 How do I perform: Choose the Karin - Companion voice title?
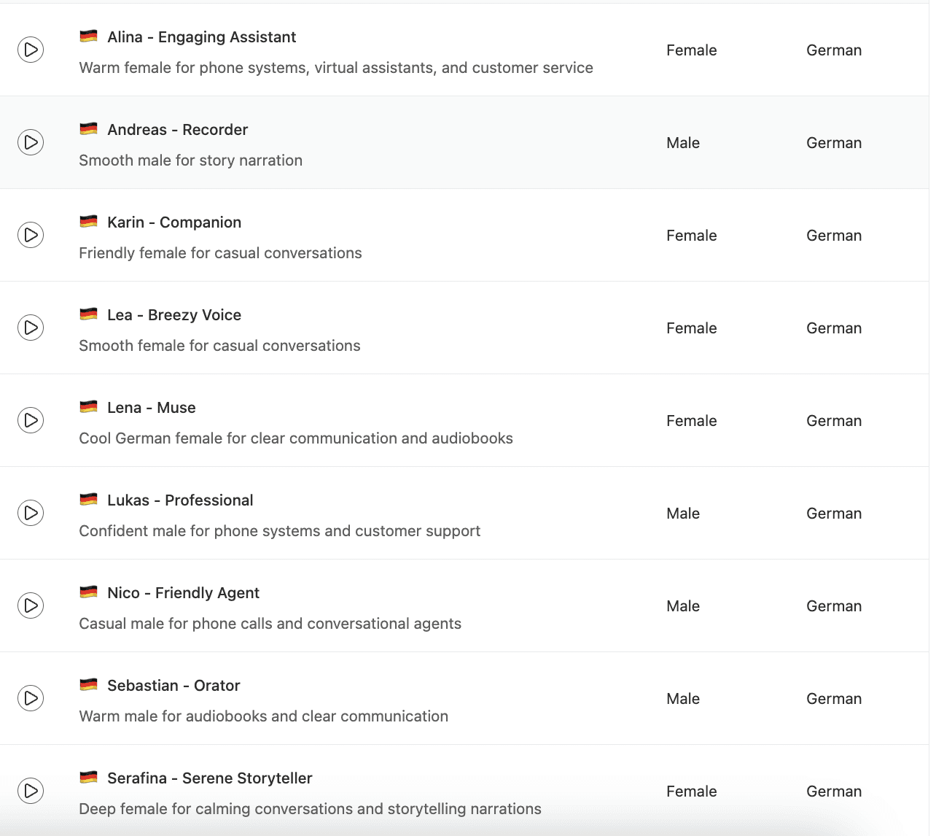coord(174,222)
